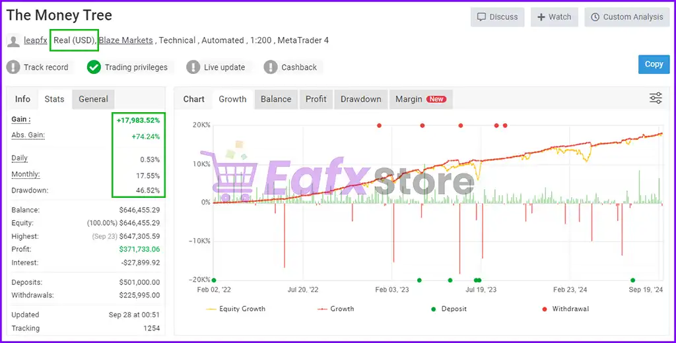Screen dimensions: 676x343
Task: Open chart settings sliders icon
Action: (x=656, y=98)
